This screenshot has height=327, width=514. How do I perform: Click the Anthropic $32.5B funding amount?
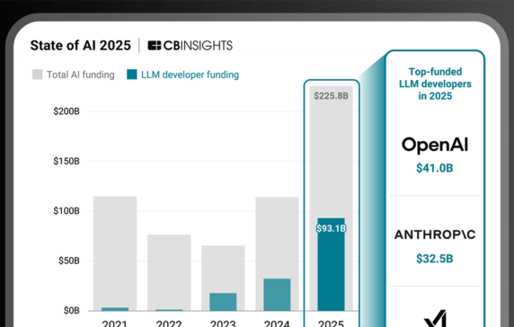coord(435,259)
